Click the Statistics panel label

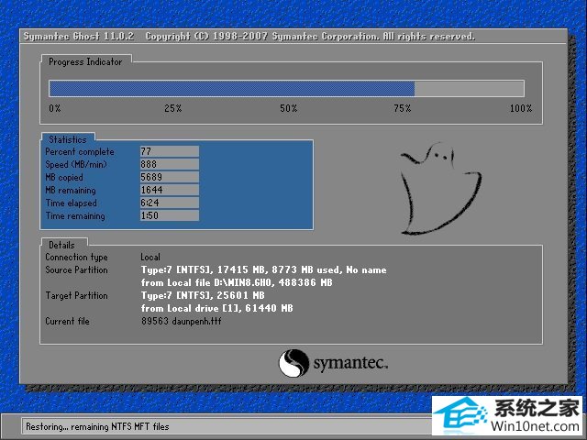[x=68, y=139]
